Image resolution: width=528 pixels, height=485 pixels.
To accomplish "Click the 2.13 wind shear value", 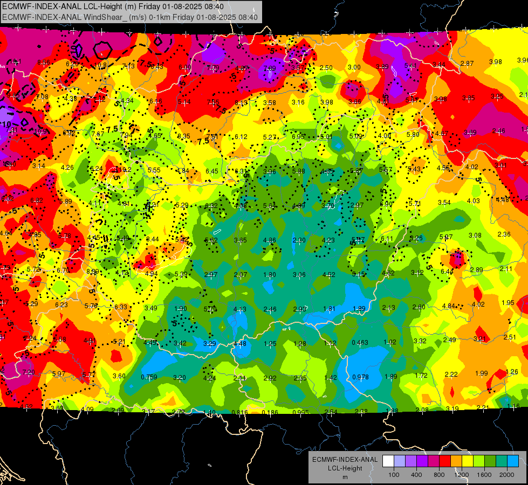I will click(389, 308).
